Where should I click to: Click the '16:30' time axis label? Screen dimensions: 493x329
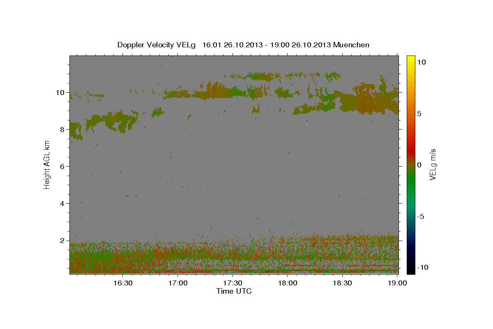coord(122,283)
